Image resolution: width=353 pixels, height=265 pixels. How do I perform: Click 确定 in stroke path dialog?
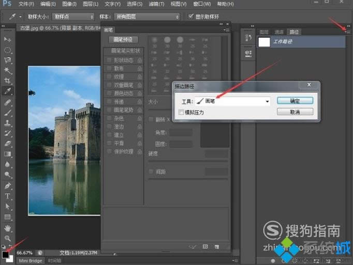(295, 101)
